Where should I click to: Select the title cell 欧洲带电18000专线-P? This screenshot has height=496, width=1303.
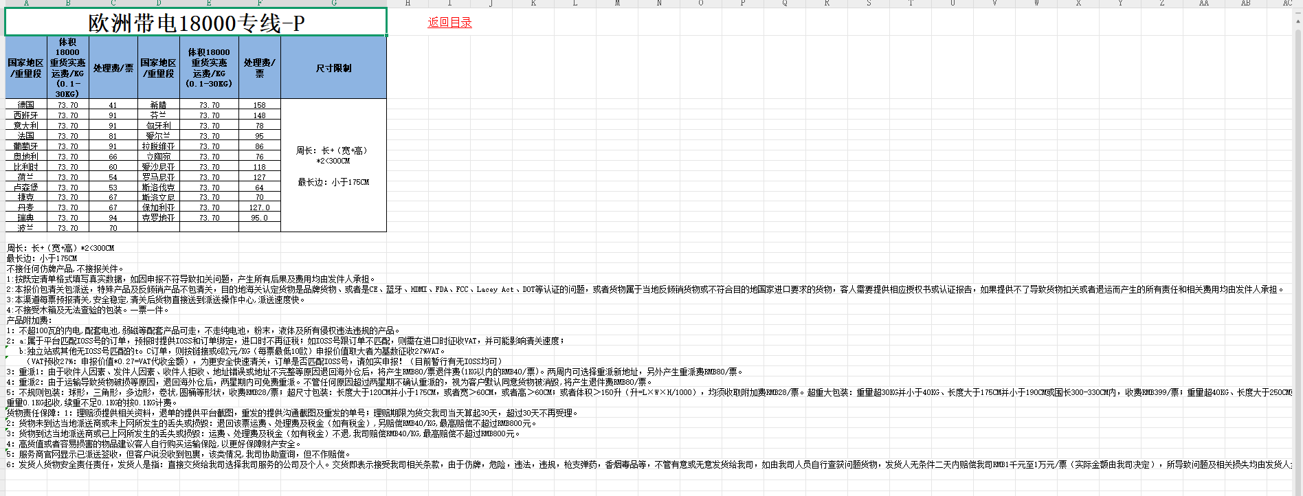coord(196,22)
